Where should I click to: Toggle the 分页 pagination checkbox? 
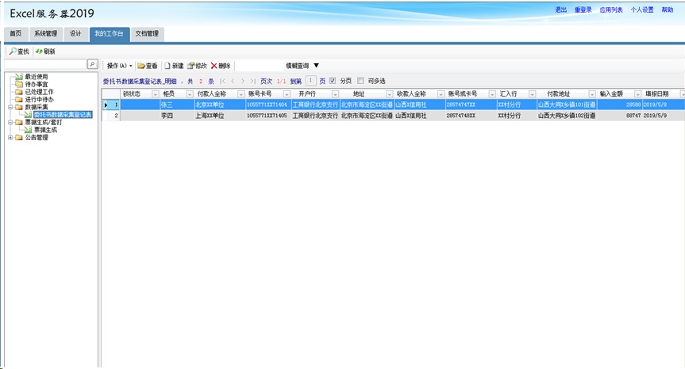(x=333, y=81)
